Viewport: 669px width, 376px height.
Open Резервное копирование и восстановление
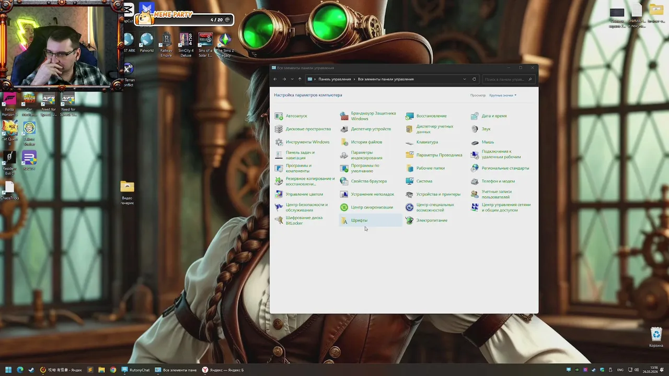305,181
